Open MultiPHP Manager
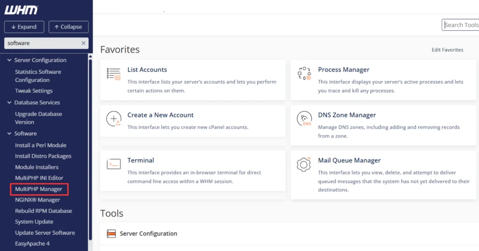 click(x=38, y=189)
